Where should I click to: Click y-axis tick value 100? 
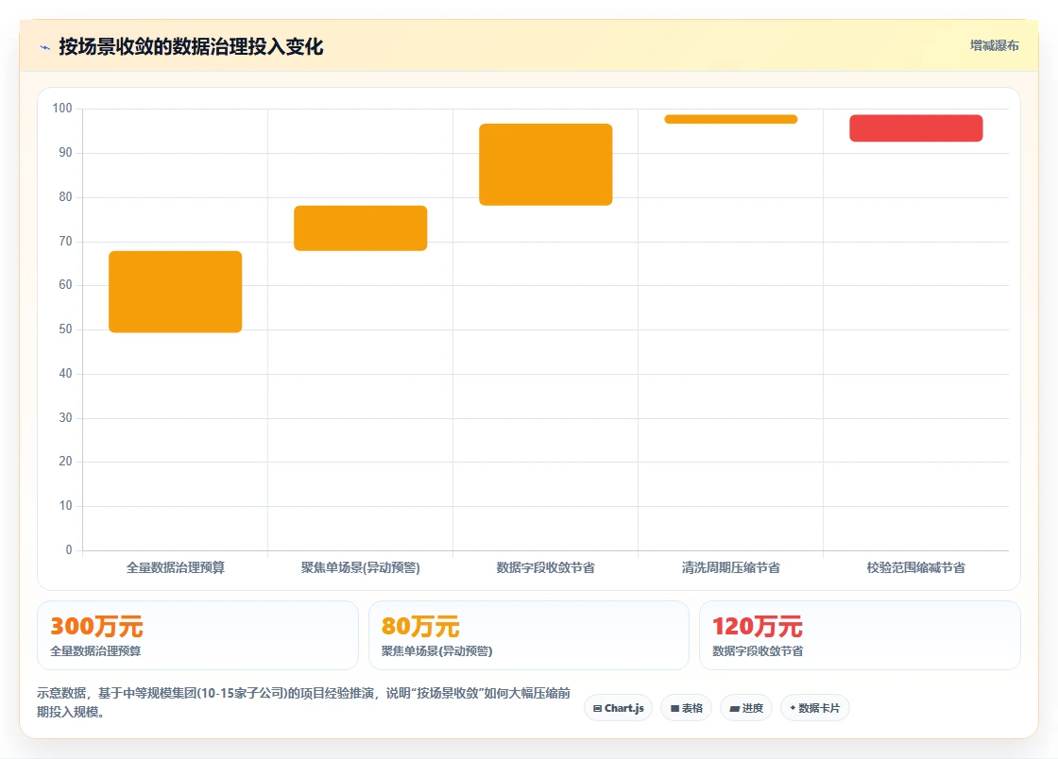click(62, 108)
